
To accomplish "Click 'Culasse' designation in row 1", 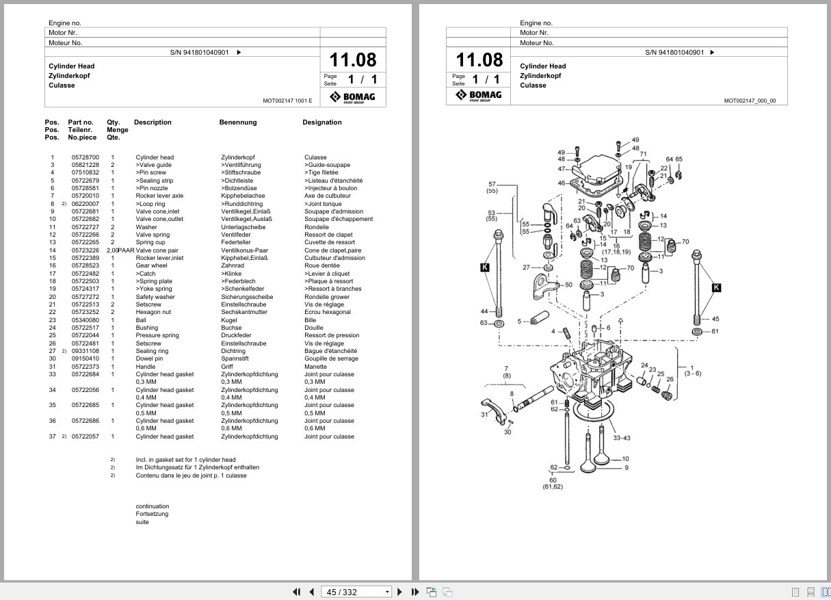I will point(315,157).
